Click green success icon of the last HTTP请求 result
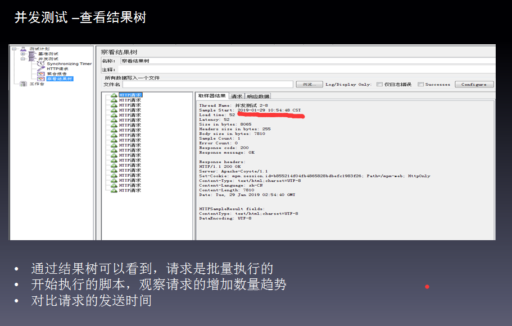This screenshot has width=512, height=326. [114, 190]
